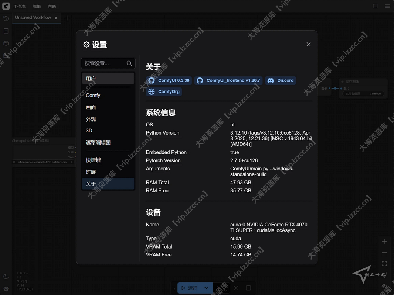Click the Python Version value text

271,138
